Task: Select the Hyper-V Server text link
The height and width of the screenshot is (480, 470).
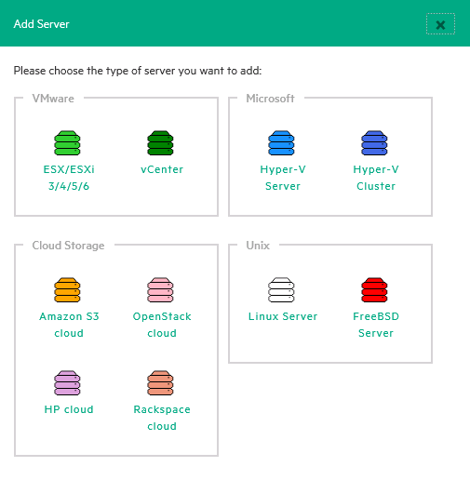Action: (x=283, y=178)
